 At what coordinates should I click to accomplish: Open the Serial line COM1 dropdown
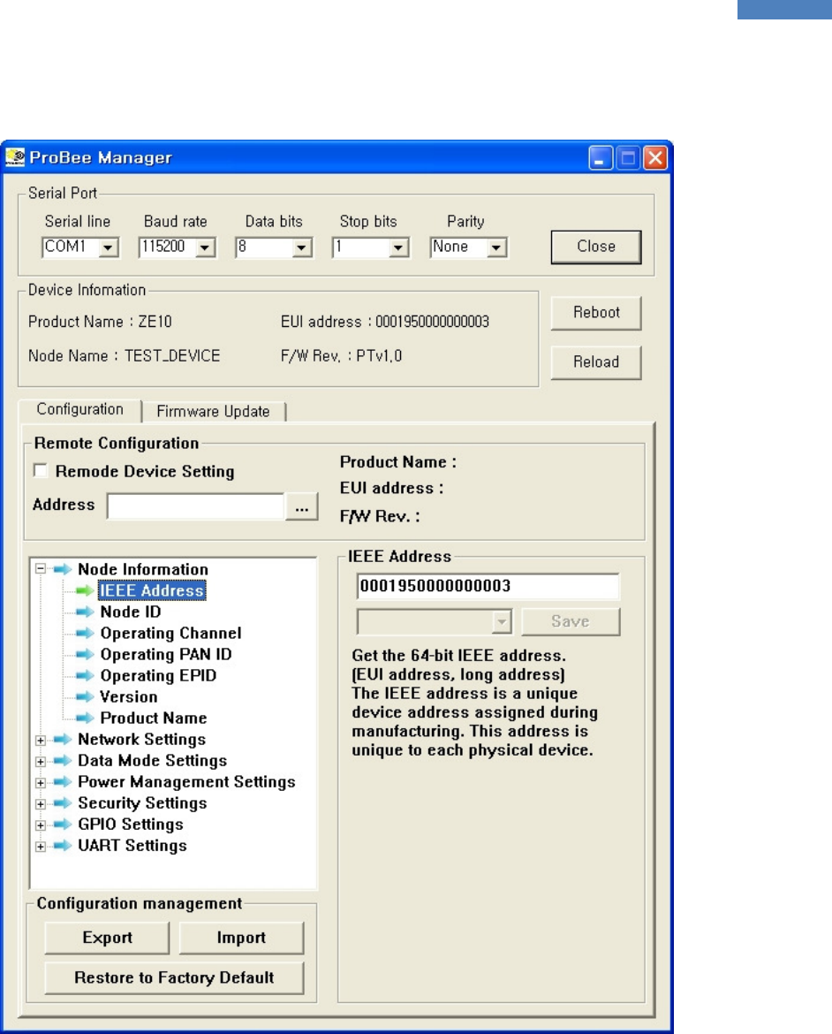[x=108, y=247]
